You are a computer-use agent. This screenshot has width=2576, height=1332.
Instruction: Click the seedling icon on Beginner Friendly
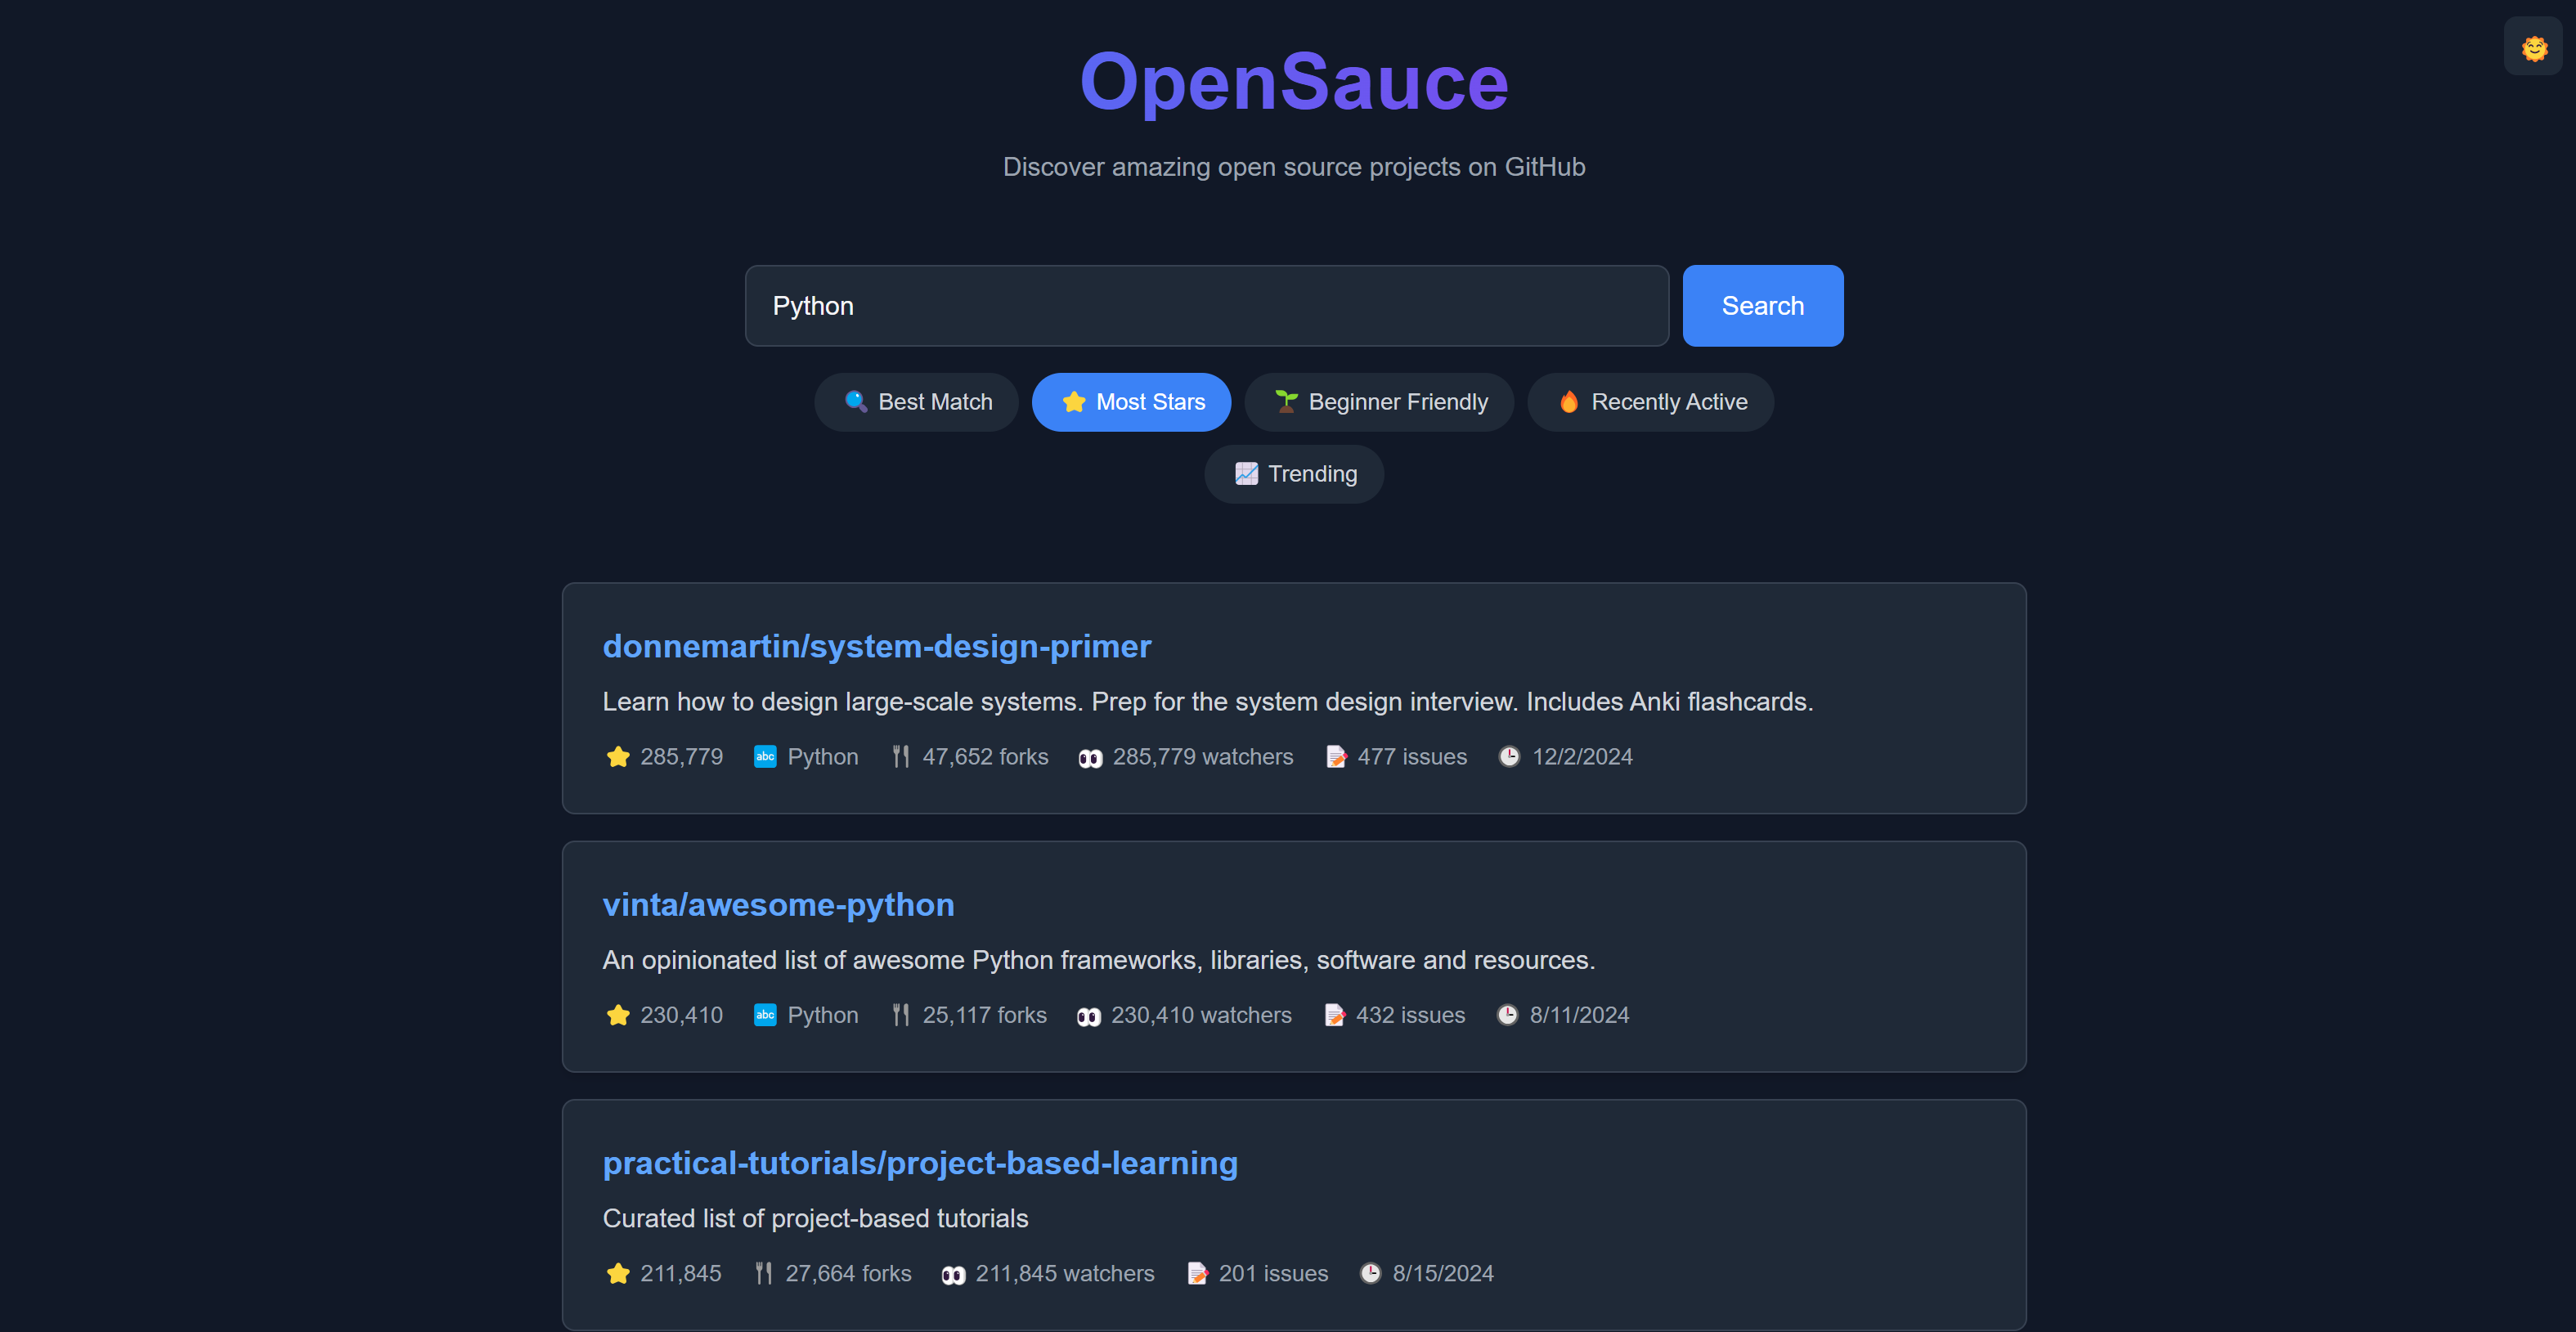[x=1285, y=401]
